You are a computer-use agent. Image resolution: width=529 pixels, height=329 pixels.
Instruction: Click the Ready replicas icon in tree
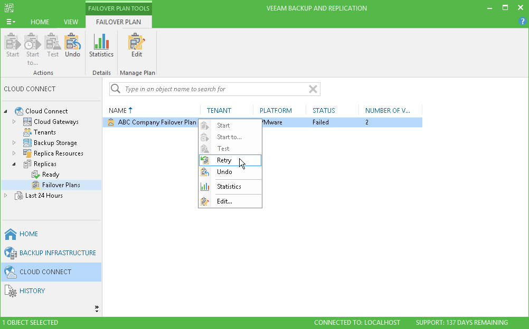click(x=36, y=175)
